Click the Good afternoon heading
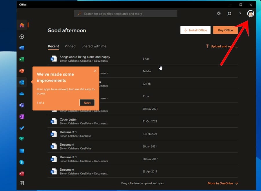 [67, 30]
